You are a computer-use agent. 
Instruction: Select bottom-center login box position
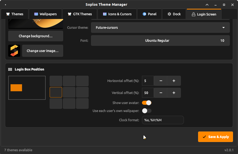click(x=69, y=103)
